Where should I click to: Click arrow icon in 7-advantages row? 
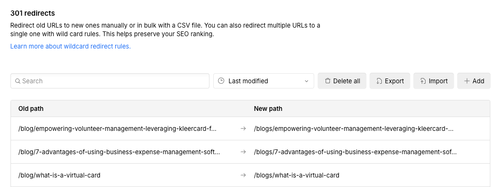pyautogui.click(x=243, y=152)
